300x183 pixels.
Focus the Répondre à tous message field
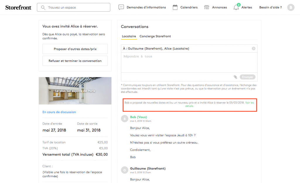[189, 62]
